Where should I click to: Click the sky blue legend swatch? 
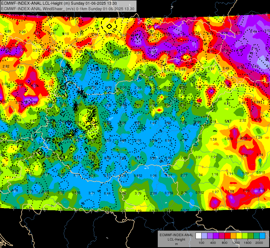click(x=262, y=236)
